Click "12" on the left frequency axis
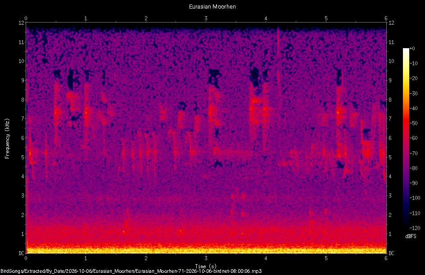The image size is (425, 275). coord(21,23)
